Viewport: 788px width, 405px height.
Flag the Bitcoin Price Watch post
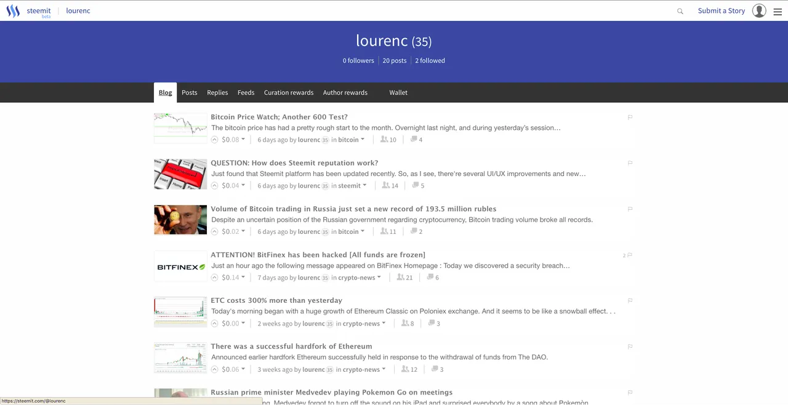pos(630,117)
